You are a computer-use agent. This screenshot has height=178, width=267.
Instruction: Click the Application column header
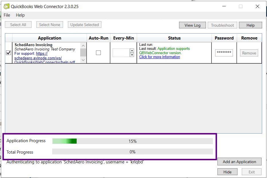pyautogui.click(x=50, y=38)
